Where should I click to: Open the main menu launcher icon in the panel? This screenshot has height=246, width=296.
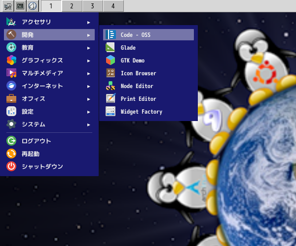click(x=8, y=6)
